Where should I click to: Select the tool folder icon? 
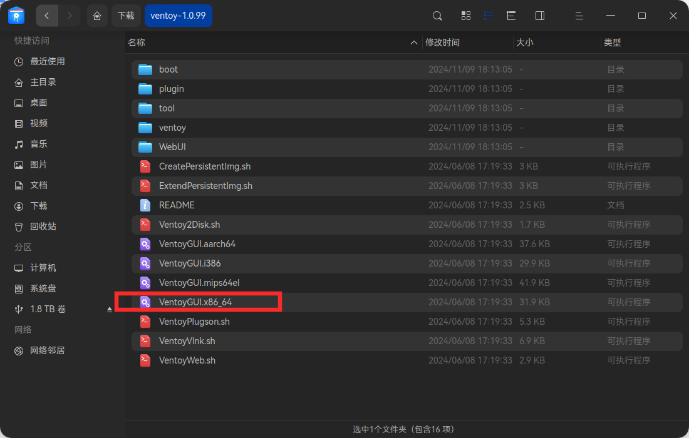(145, 108)
